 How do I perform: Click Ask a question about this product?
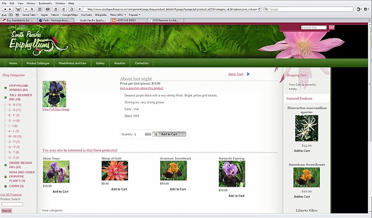(142, 88)
